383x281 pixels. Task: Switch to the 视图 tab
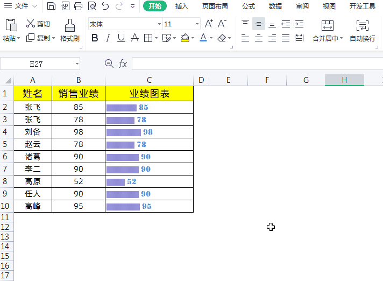click(329, 6)
